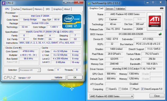167x101 pixels.
Task: Enable the OpenCL checkbox
Action: (x=107, y=89)
